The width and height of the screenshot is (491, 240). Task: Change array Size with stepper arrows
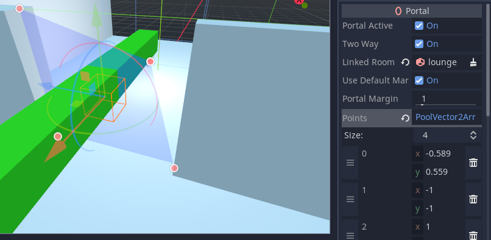coord(473,135)
